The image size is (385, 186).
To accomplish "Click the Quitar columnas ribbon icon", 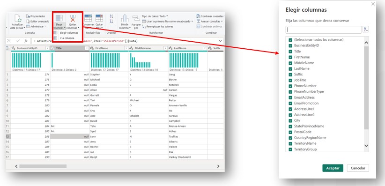I will point(73,18).
